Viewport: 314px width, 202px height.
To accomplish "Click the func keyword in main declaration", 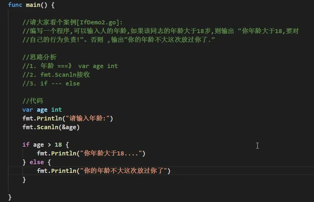I will [15, 5].
